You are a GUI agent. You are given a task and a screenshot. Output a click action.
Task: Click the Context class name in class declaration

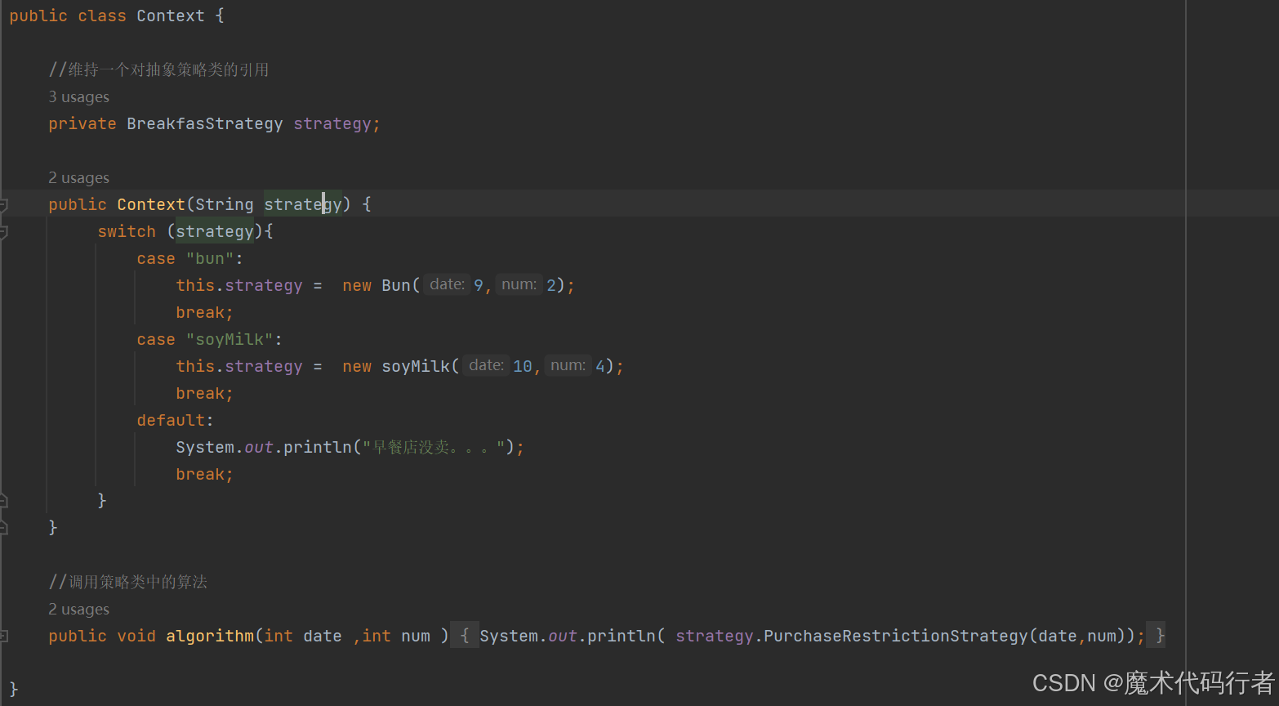(x=170, y=16)
